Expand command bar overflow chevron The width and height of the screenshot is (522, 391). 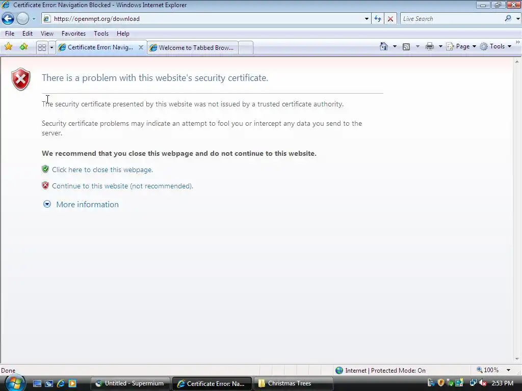point(518,42)
